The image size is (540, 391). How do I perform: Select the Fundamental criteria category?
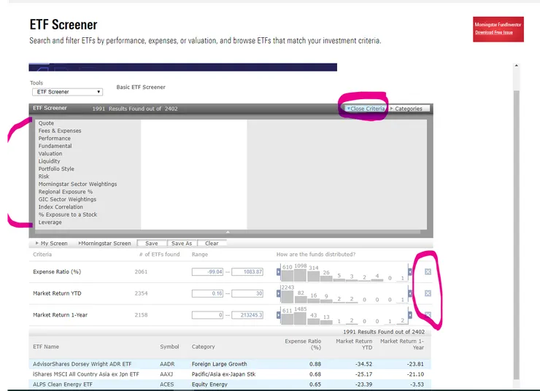(x=55, y=146)
